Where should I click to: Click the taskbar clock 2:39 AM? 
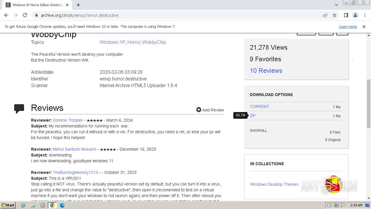tap(356, 205)
